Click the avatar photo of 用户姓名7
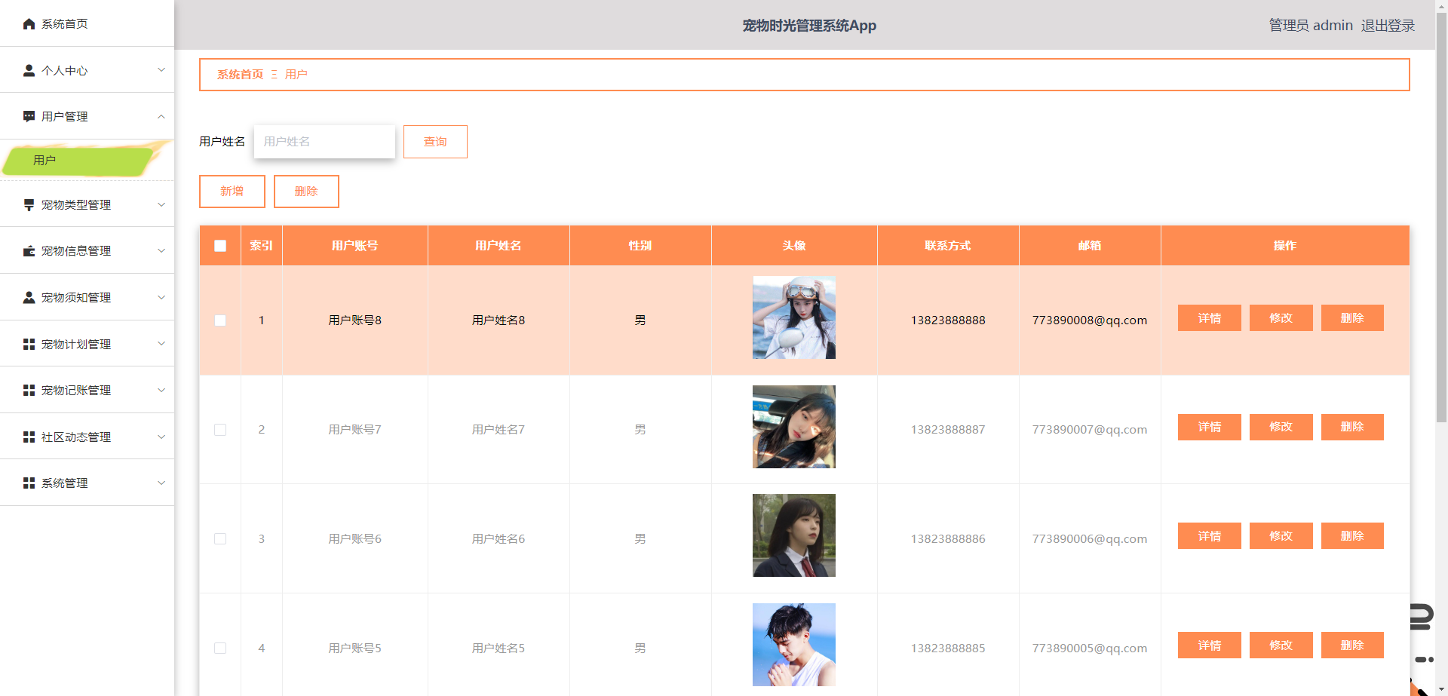The height and width of the screenshot is (696, 1448). tap(793, 426)
